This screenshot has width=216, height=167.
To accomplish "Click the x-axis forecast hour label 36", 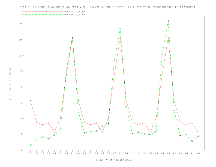I will pyautogui.click(x=102, y=153).
